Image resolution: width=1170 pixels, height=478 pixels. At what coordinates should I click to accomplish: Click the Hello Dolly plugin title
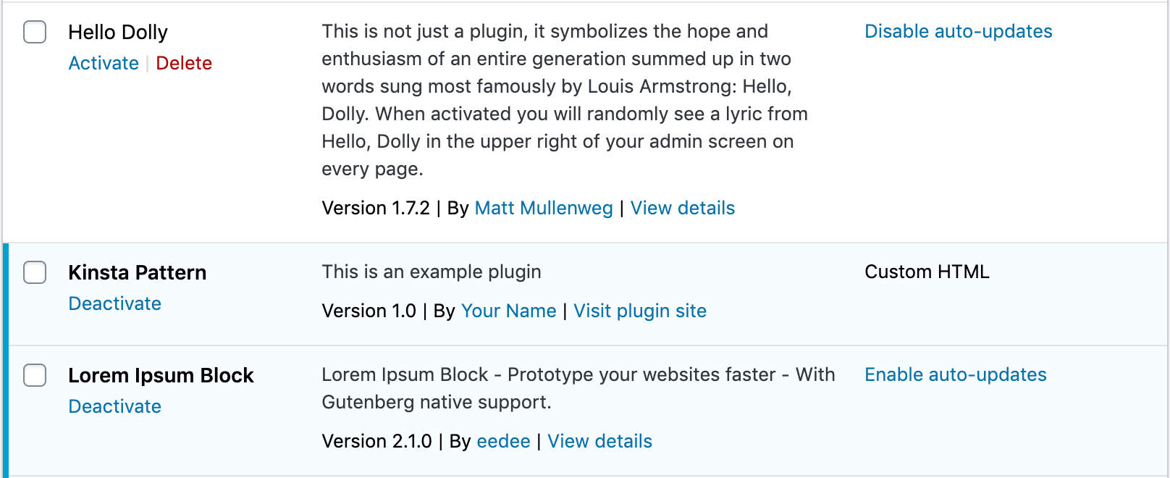(x=118, y=33)
